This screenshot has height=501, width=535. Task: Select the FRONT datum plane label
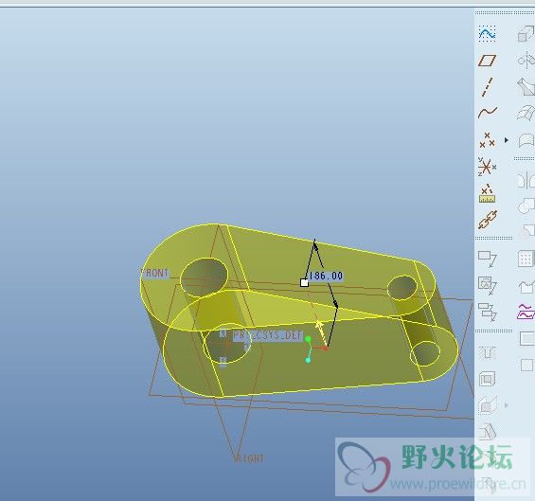pos(155,273)
